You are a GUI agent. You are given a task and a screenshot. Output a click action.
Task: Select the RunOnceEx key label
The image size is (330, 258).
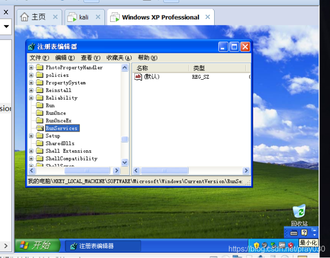[x=59, y=121]
